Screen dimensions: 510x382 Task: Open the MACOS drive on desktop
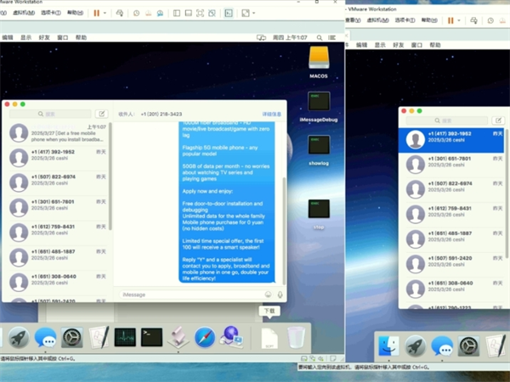pos(319,58)
